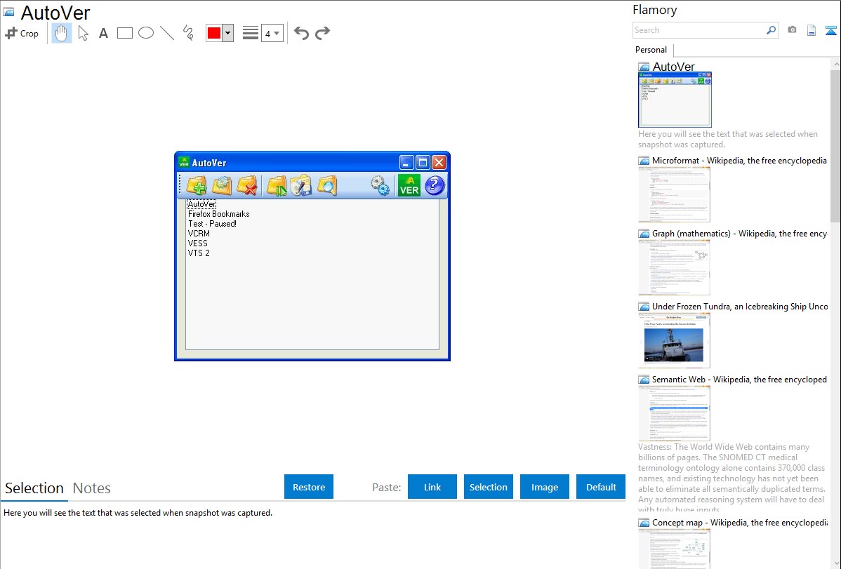Click the magnifier search icon
Image resolution: width=841 pixels, height=569 pixels.
[x=772, y=30]
